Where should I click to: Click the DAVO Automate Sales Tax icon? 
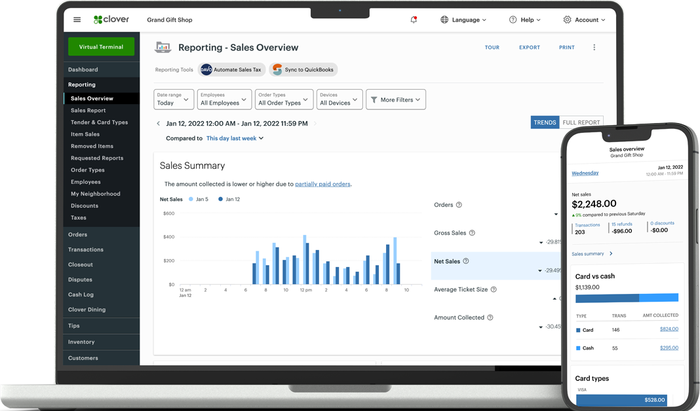point(206,69)
